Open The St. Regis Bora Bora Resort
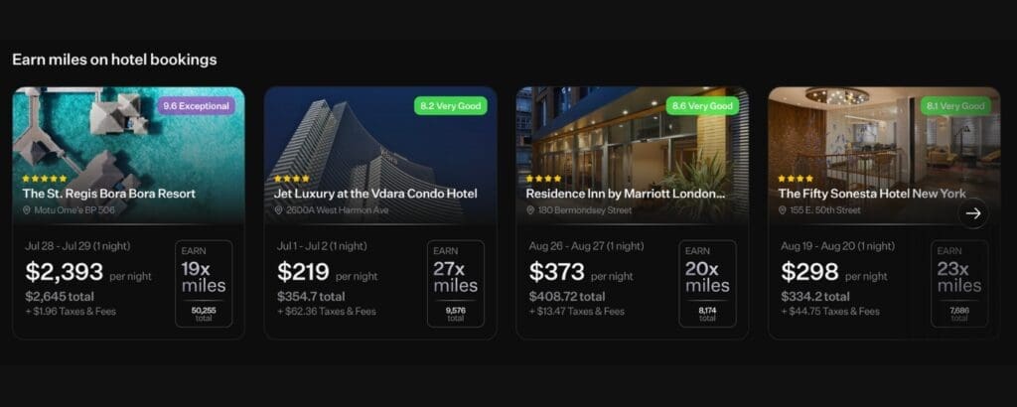The image size is (1017, 407). (109, 194)
